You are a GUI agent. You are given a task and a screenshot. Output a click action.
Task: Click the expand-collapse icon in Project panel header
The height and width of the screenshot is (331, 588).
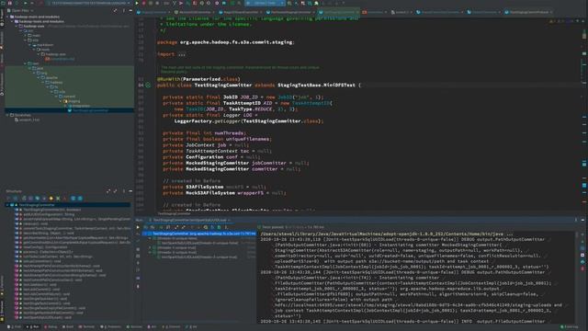(115, 10)
